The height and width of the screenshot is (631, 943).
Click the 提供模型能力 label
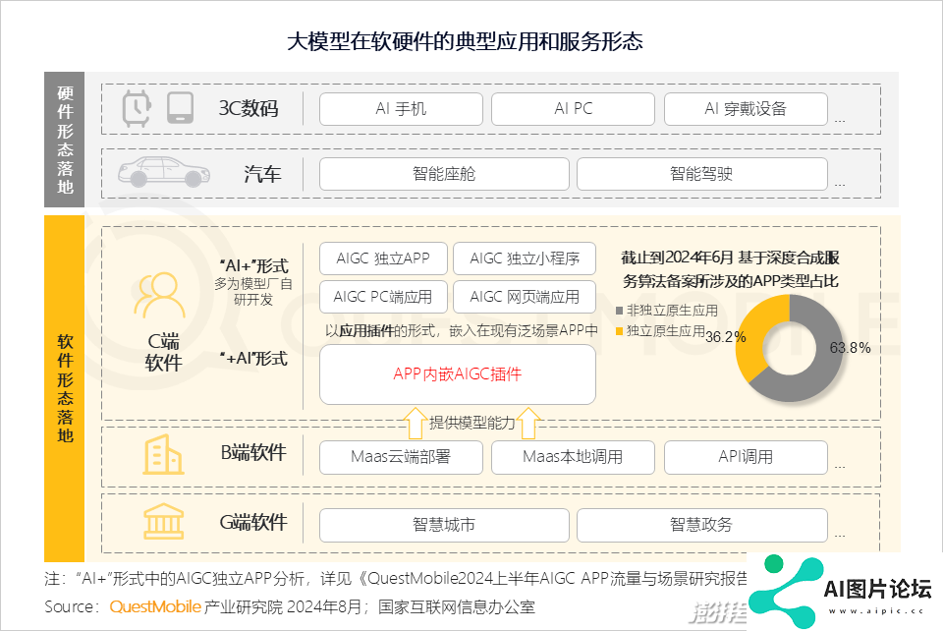coord(472,423)
